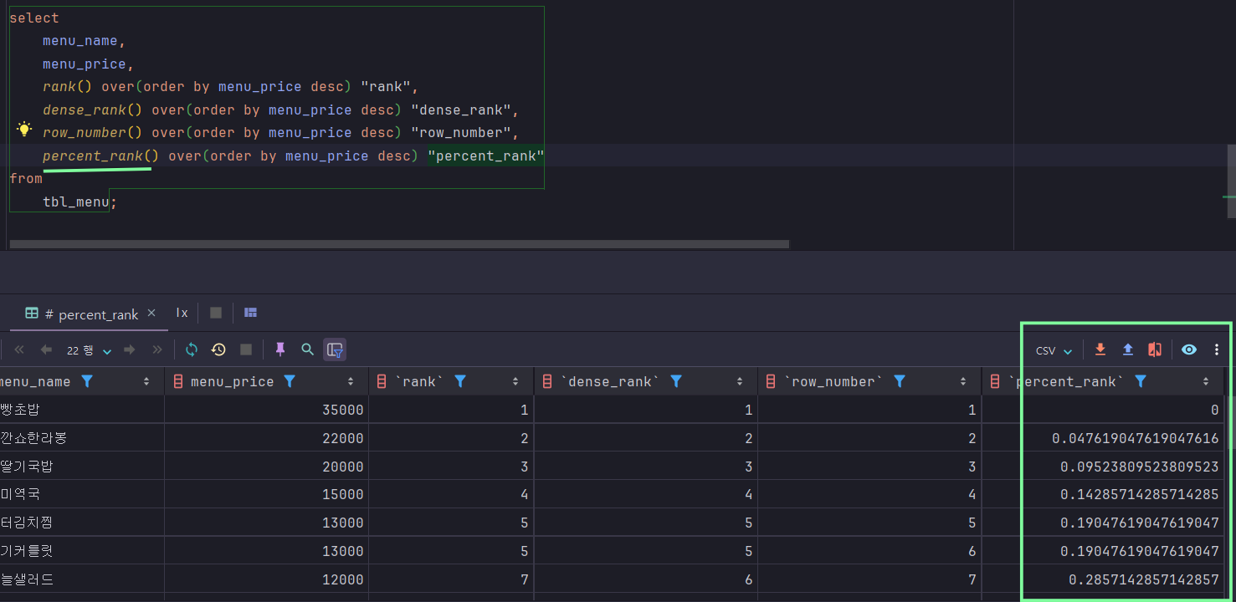1236x602 pixels.
Task: Go to next page of results
Action: [x=130, y=349]
